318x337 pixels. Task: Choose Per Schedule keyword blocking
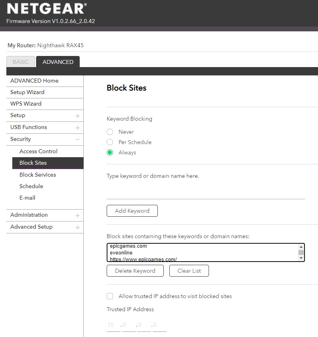[110, 142]
